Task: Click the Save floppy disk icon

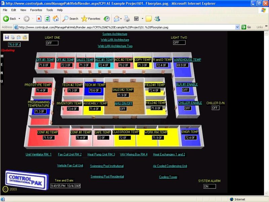Action: pyautogui.click(x=6, y=37)
